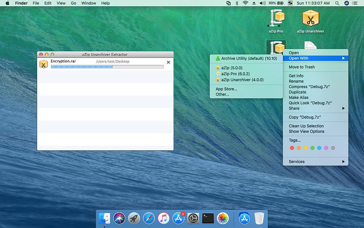The height and width of the screenshot is (228, 364).
Task: Open iTunes from the Dock
Action: point(164,218)
